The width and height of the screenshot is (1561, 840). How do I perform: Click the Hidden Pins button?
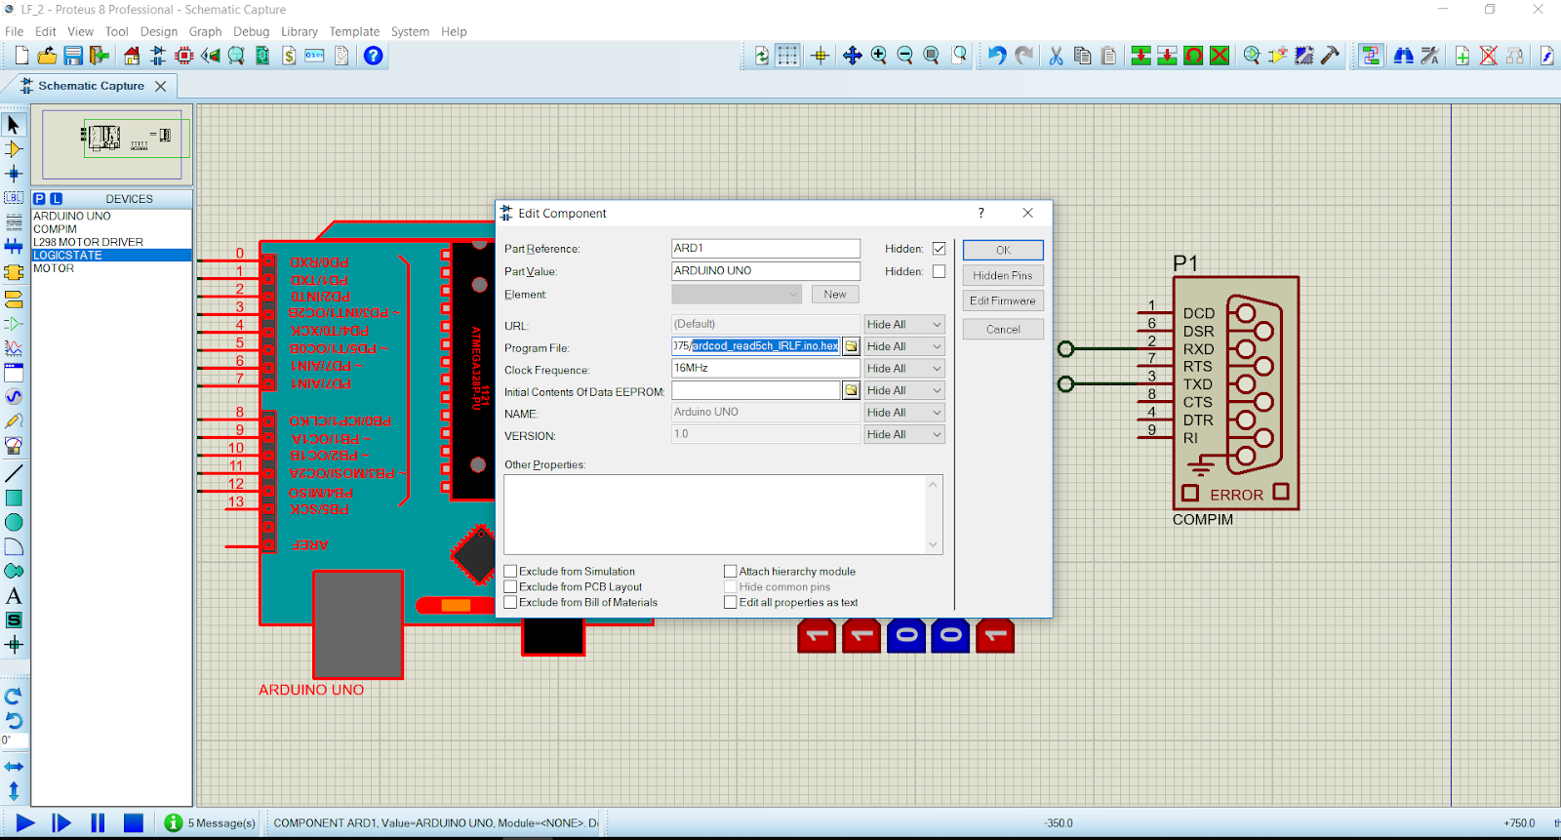1003,275
